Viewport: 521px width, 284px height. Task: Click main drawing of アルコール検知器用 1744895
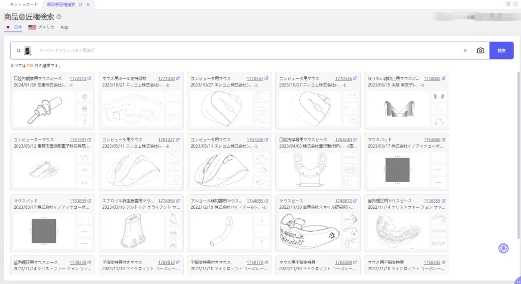click(221, 231)
